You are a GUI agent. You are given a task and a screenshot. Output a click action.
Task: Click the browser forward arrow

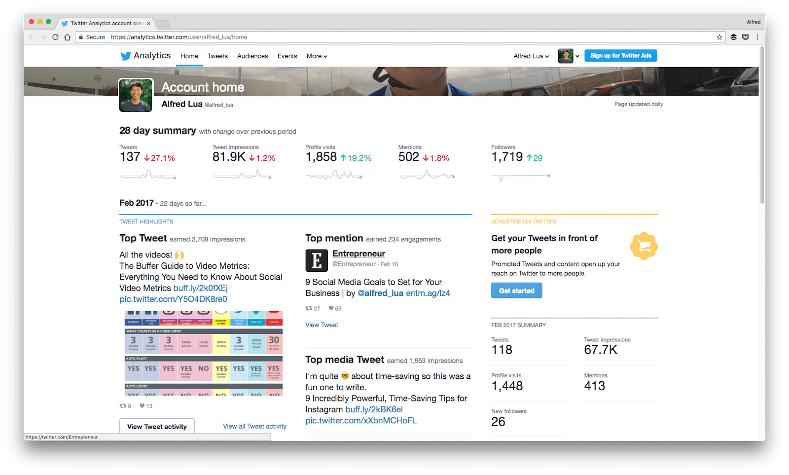pos(43,37)
